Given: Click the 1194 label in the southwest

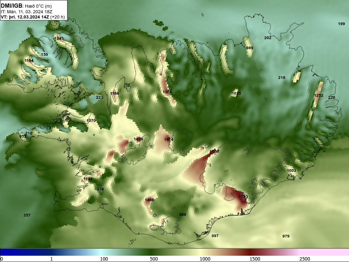Looking at the screenshot, I should click(88, 179).
